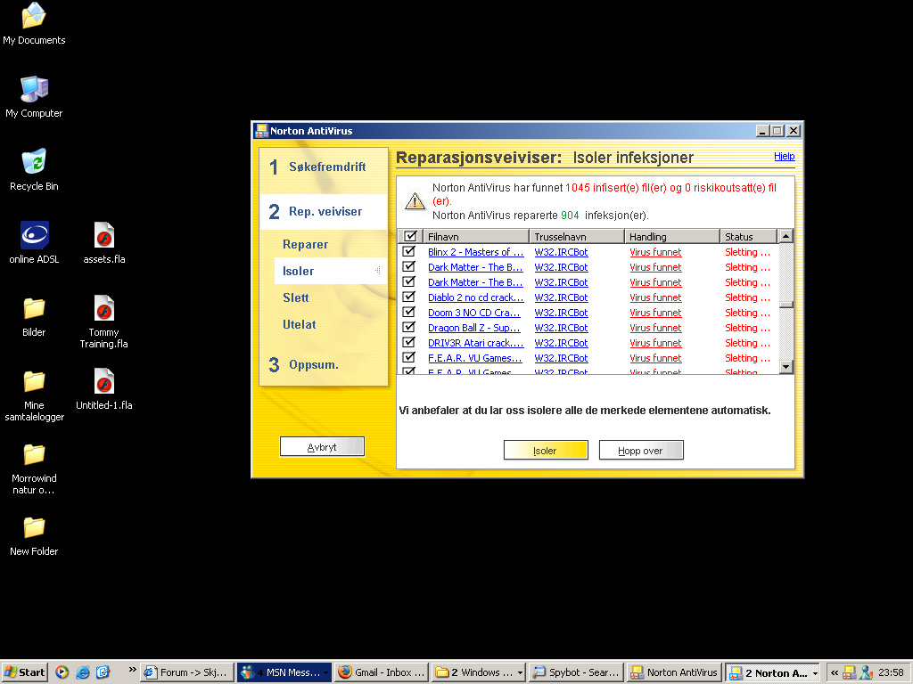Click the warning triangle icon in Norton

click(x=415, y=200)
